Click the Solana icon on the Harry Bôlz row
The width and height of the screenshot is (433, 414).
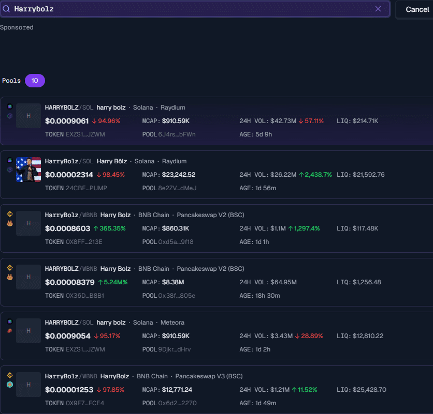pyautogui.click(x=9, y=161)
